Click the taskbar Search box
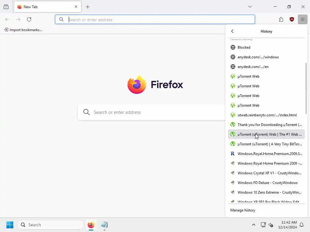Image resolution: width=310 pixels, height=232 pixels. 51,225
